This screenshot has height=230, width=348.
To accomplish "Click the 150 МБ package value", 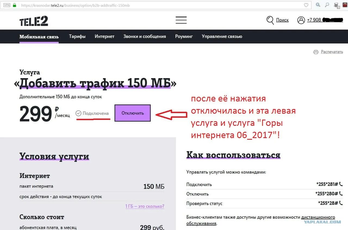I will 154,187.
